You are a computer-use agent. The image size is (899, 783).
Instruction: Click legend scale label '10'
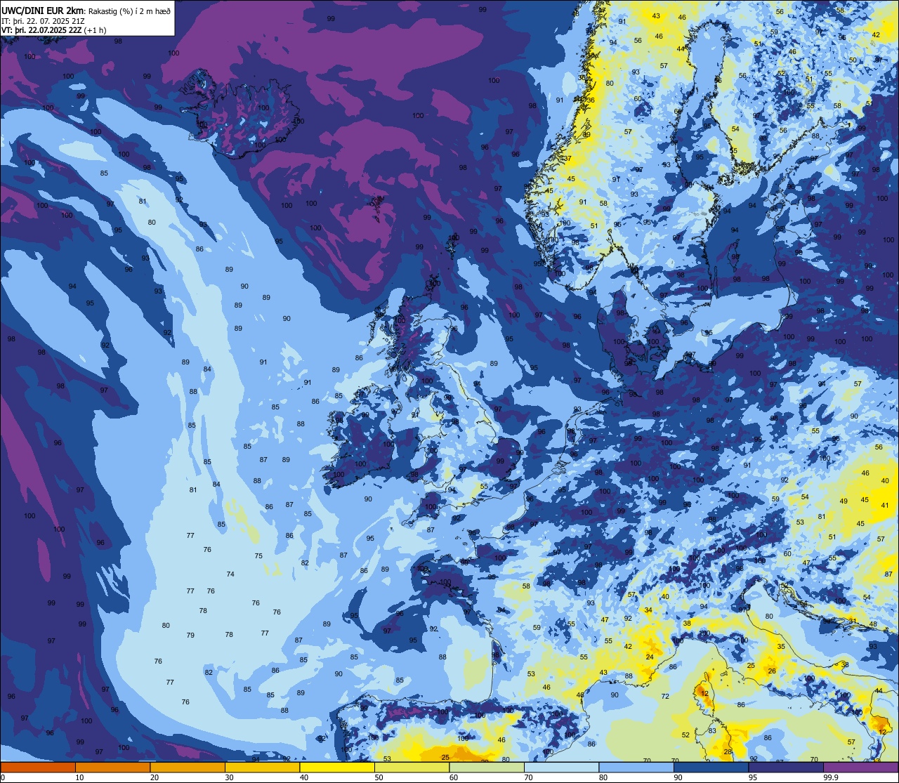(x=79, y=777)
